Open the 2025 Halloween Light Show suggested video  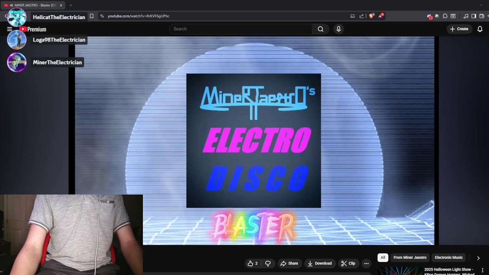(449, 272)
